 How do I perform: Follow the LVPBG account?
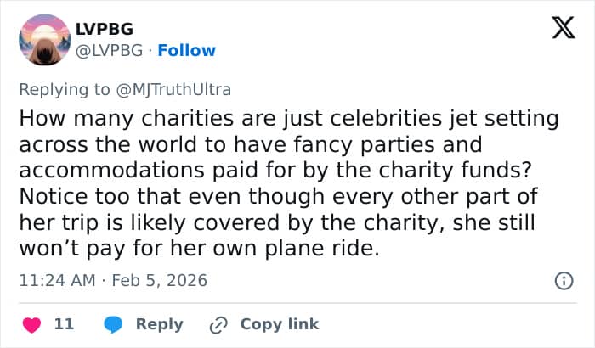tap(187, 50)
